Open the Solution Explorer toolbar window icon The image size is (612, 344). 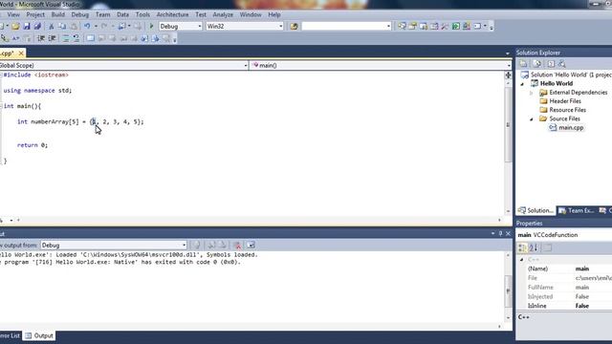click(x=402, y=26)
